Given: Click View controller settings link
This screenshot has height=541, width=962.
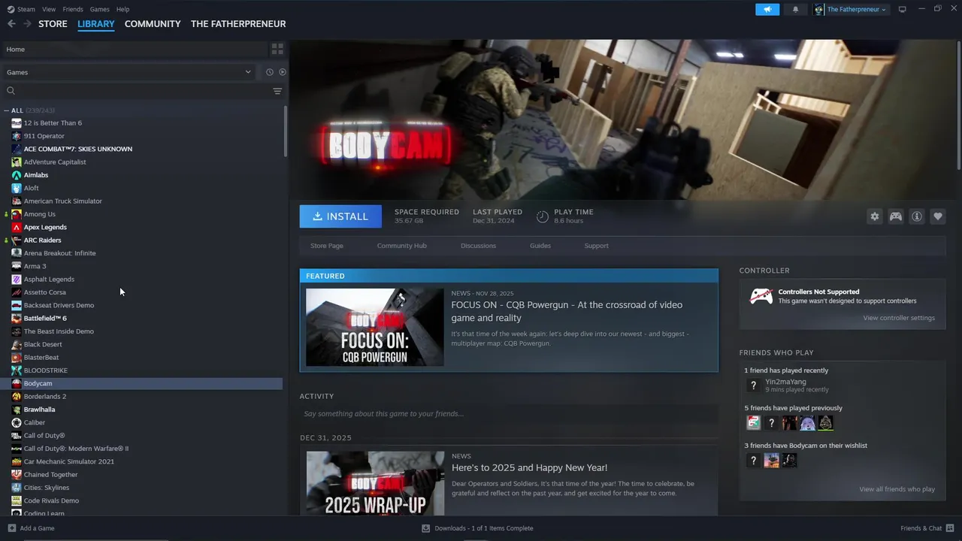Looking at the screenshot, I should point(899,318).
